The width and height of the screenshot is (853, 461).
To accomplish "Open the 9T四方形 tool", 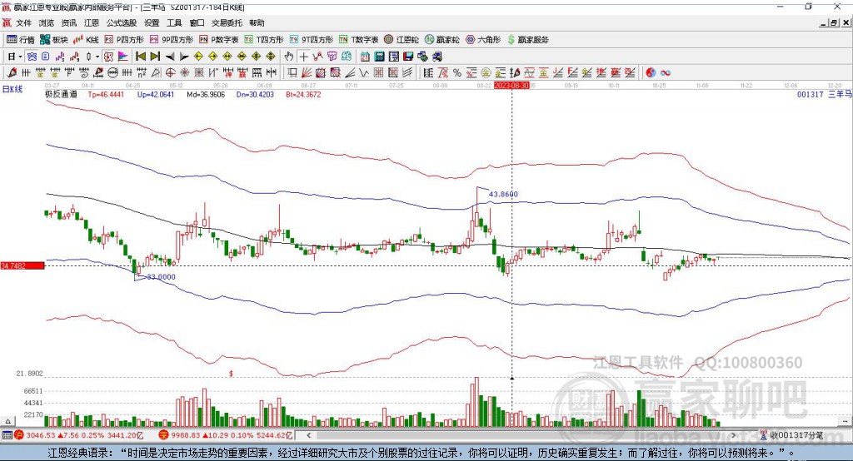I will point(312,40).
